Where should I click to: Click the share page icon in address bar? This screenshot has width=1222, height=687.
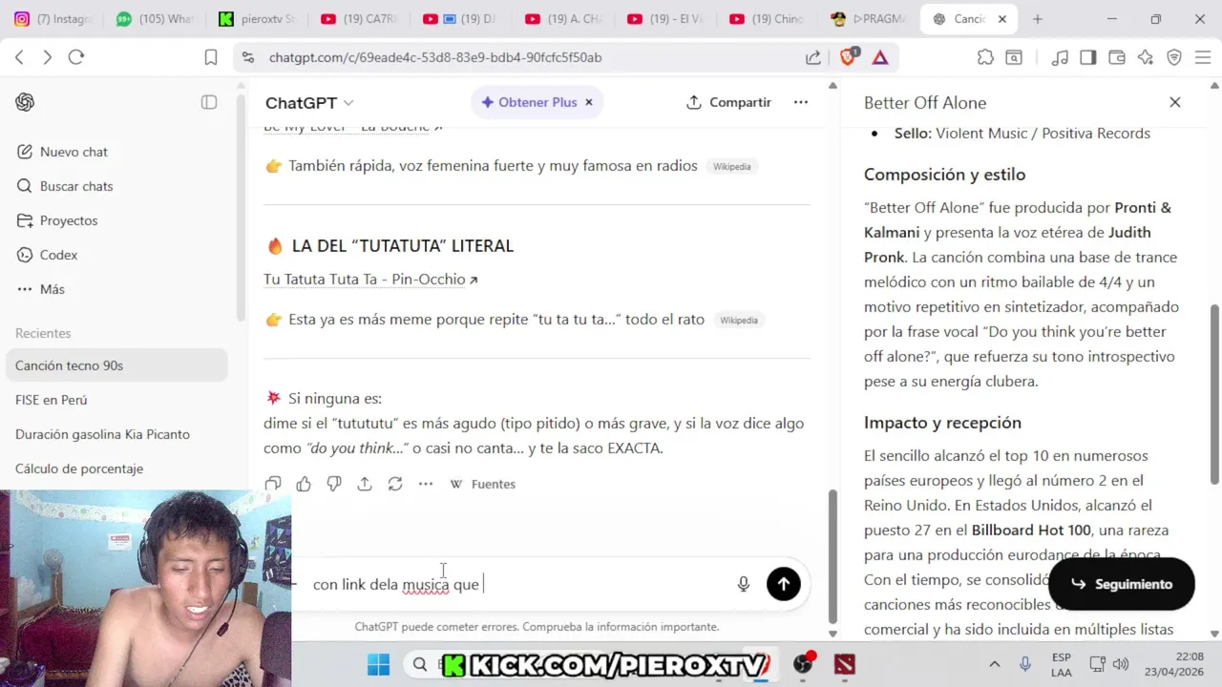pos(813,57)
